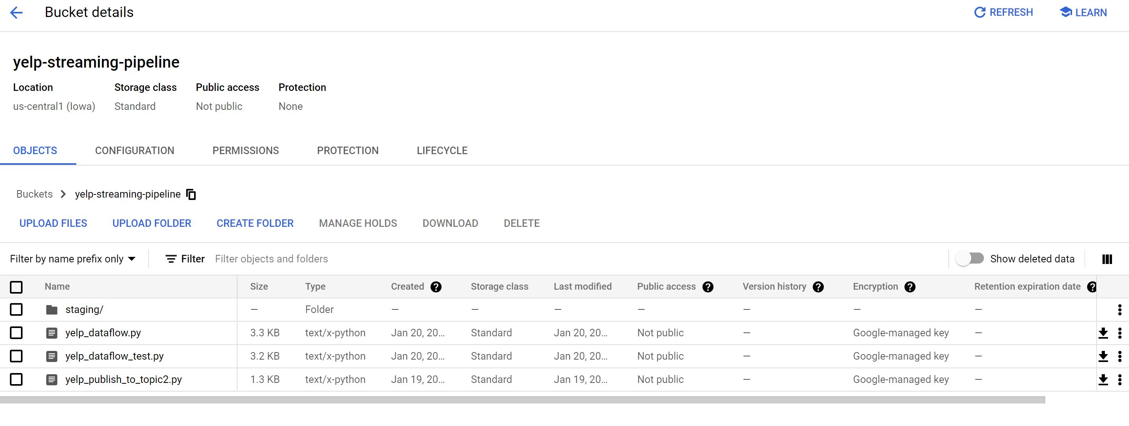Open the column display options icon
Viewport: 1129px width, 426px height.
[x=1107, y=259]
